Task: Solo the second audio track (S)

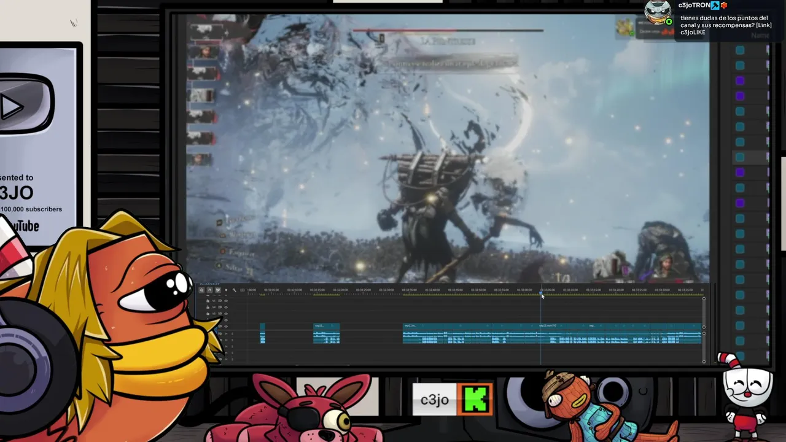Action: [x=232, y=340]
